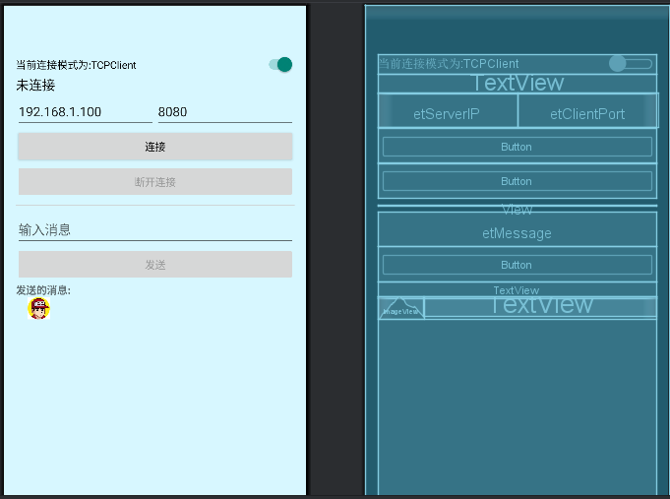Select the second Button in the blueprint
Screen dimensions: 670x499
[x=518, y=181]
